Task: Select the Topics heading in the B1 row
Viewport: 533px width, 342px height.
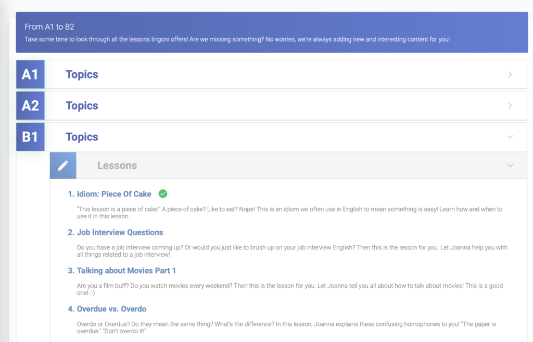Action: coord(82,137)
